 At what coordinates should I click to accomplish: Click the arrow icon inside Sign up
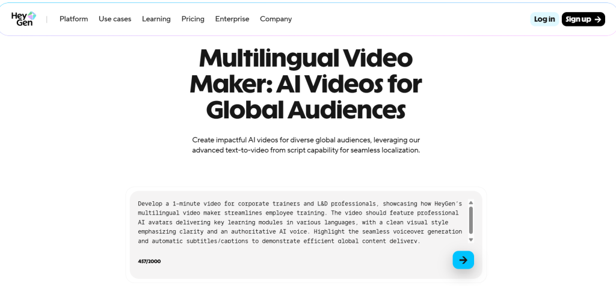pos(597,19)
